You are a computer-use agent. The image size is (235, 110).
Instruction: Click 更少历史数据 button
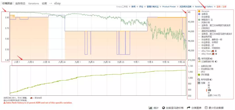point(216,108)
